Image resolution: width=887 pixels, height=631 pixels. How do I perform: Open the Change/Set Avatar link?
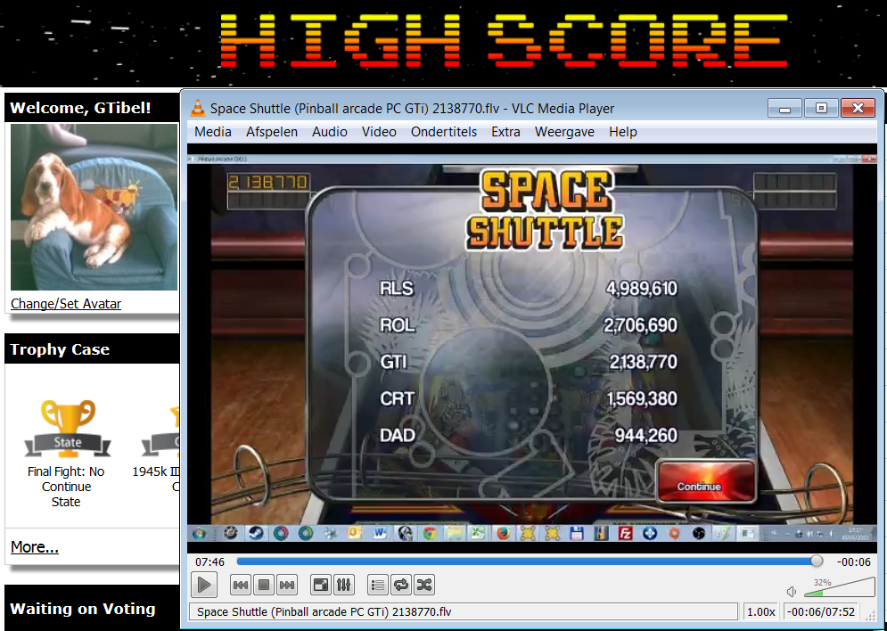66,304
